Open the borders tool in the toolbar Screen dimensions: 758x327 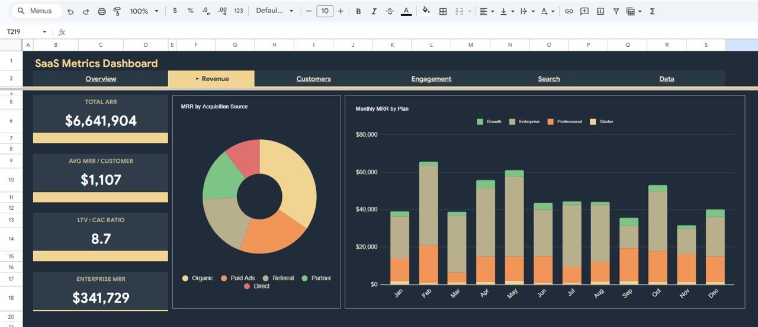pos(443,11)
